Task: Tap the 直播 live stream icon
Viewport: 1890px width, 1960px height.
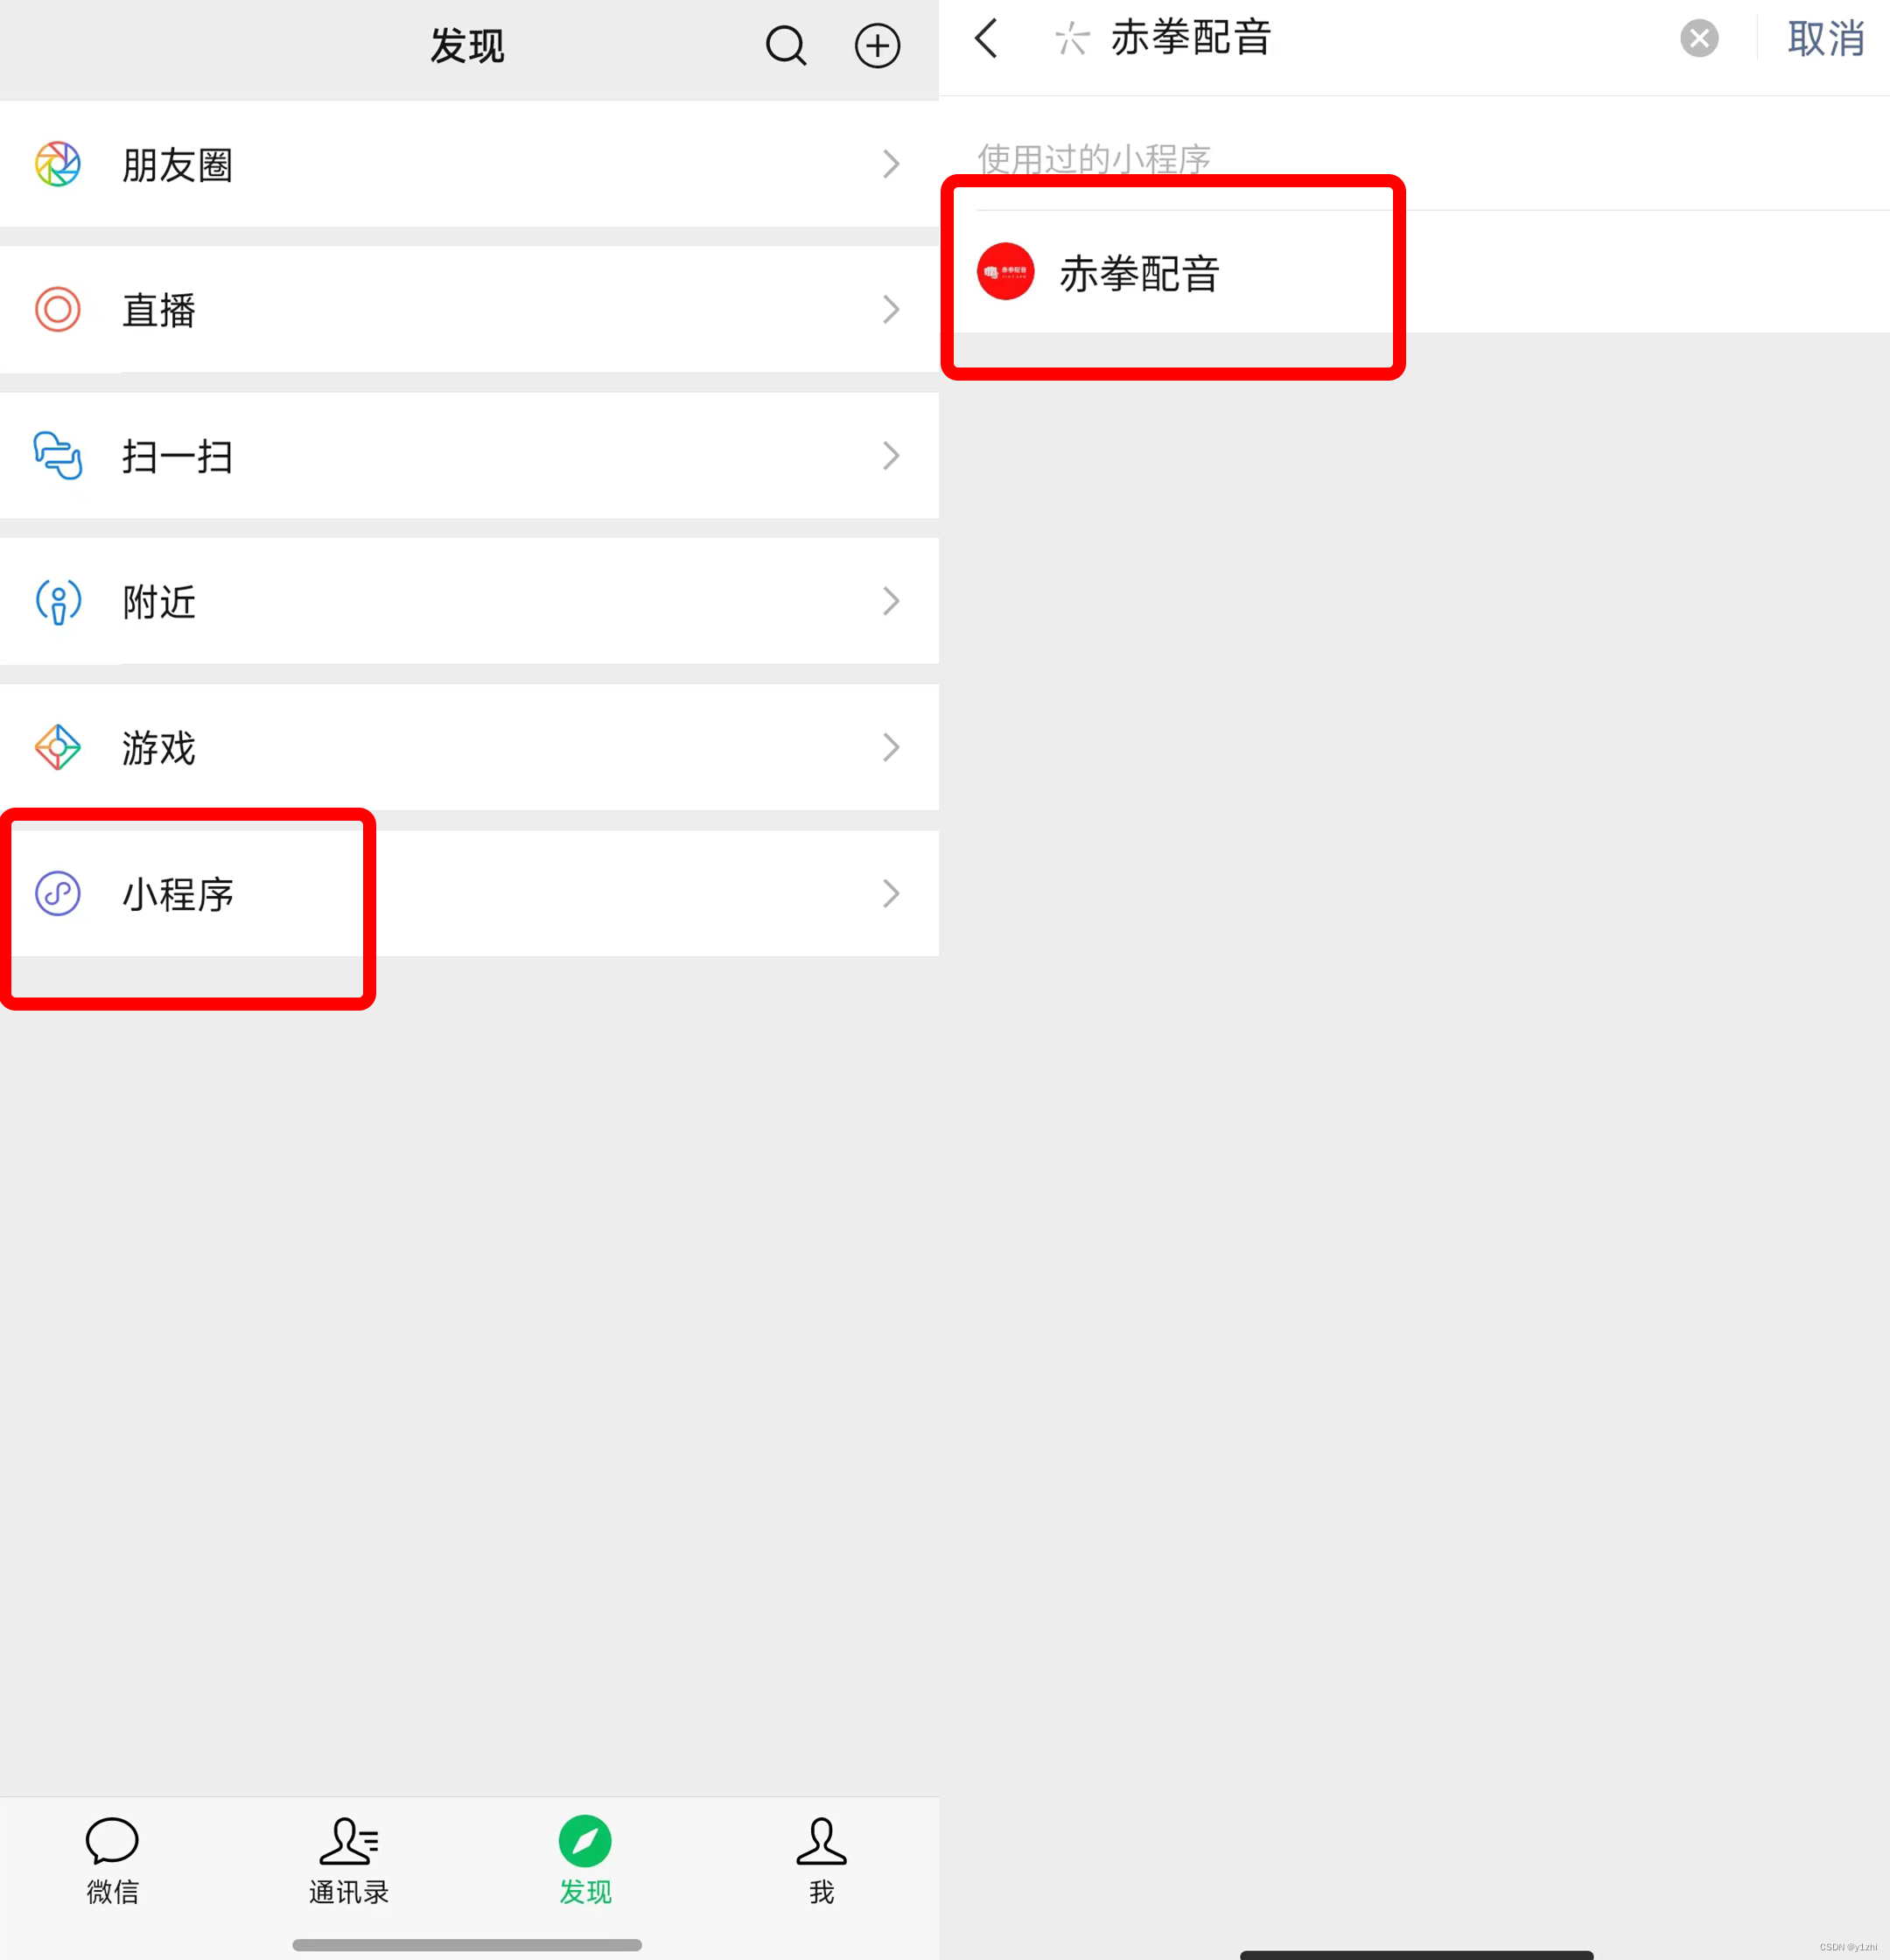Action: point(58,309)
